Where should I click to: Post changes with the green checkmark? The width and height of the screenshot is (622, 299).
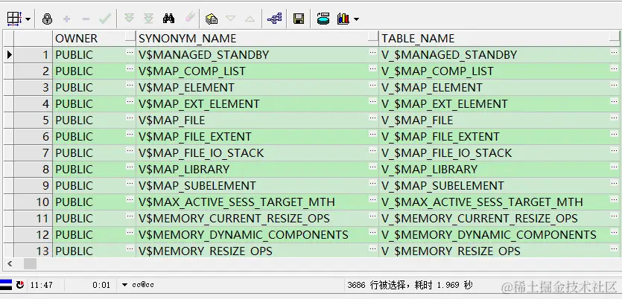[x=105, y=18]
